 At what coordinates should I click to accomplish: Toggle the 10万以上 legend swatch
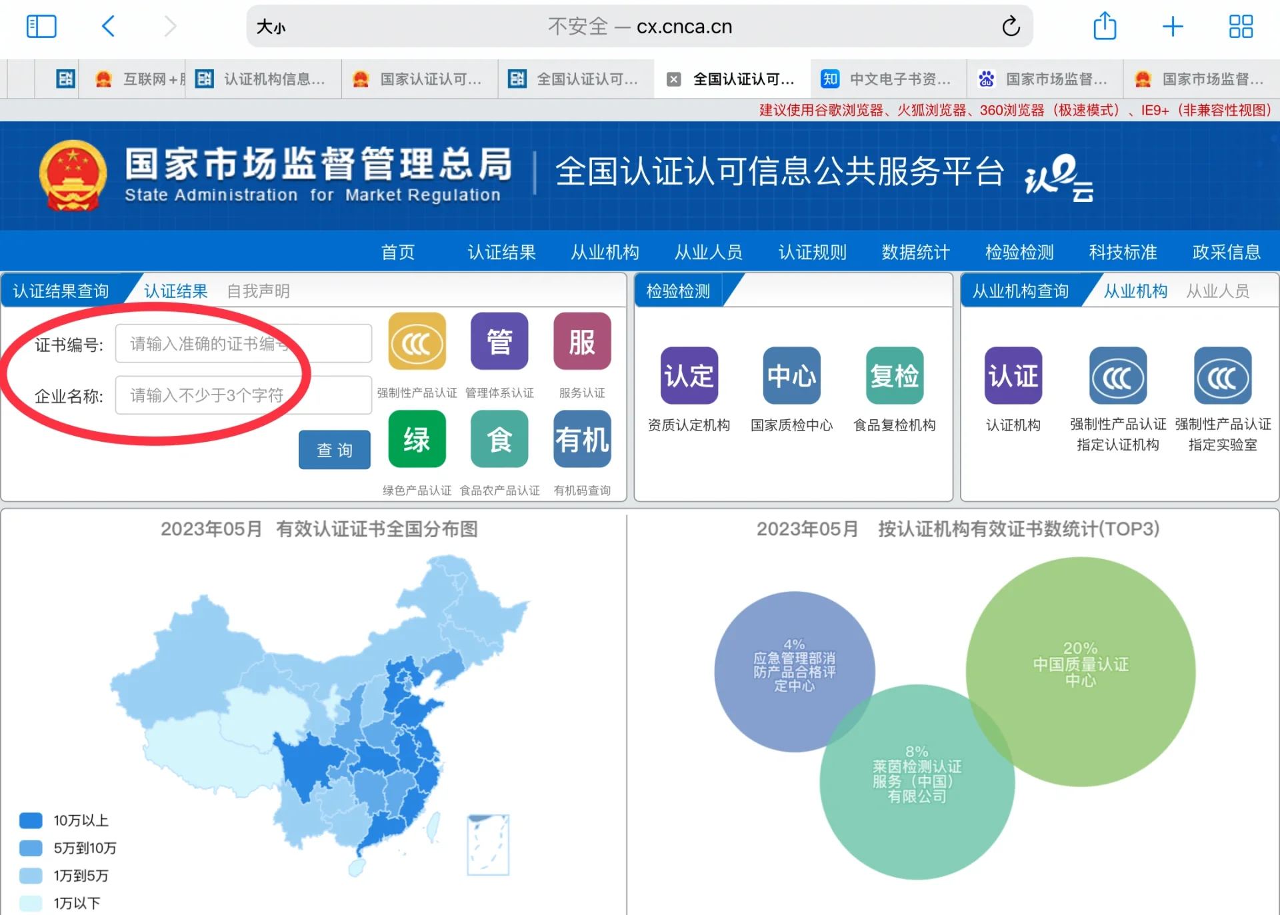pos(31,820)
